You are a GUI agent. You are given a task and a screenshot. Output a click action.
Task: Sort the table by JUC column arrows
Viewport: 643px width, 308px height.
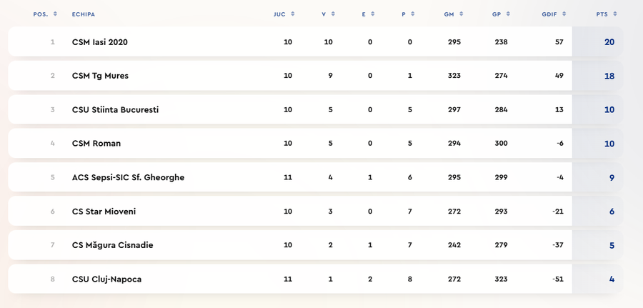[293, 14]
